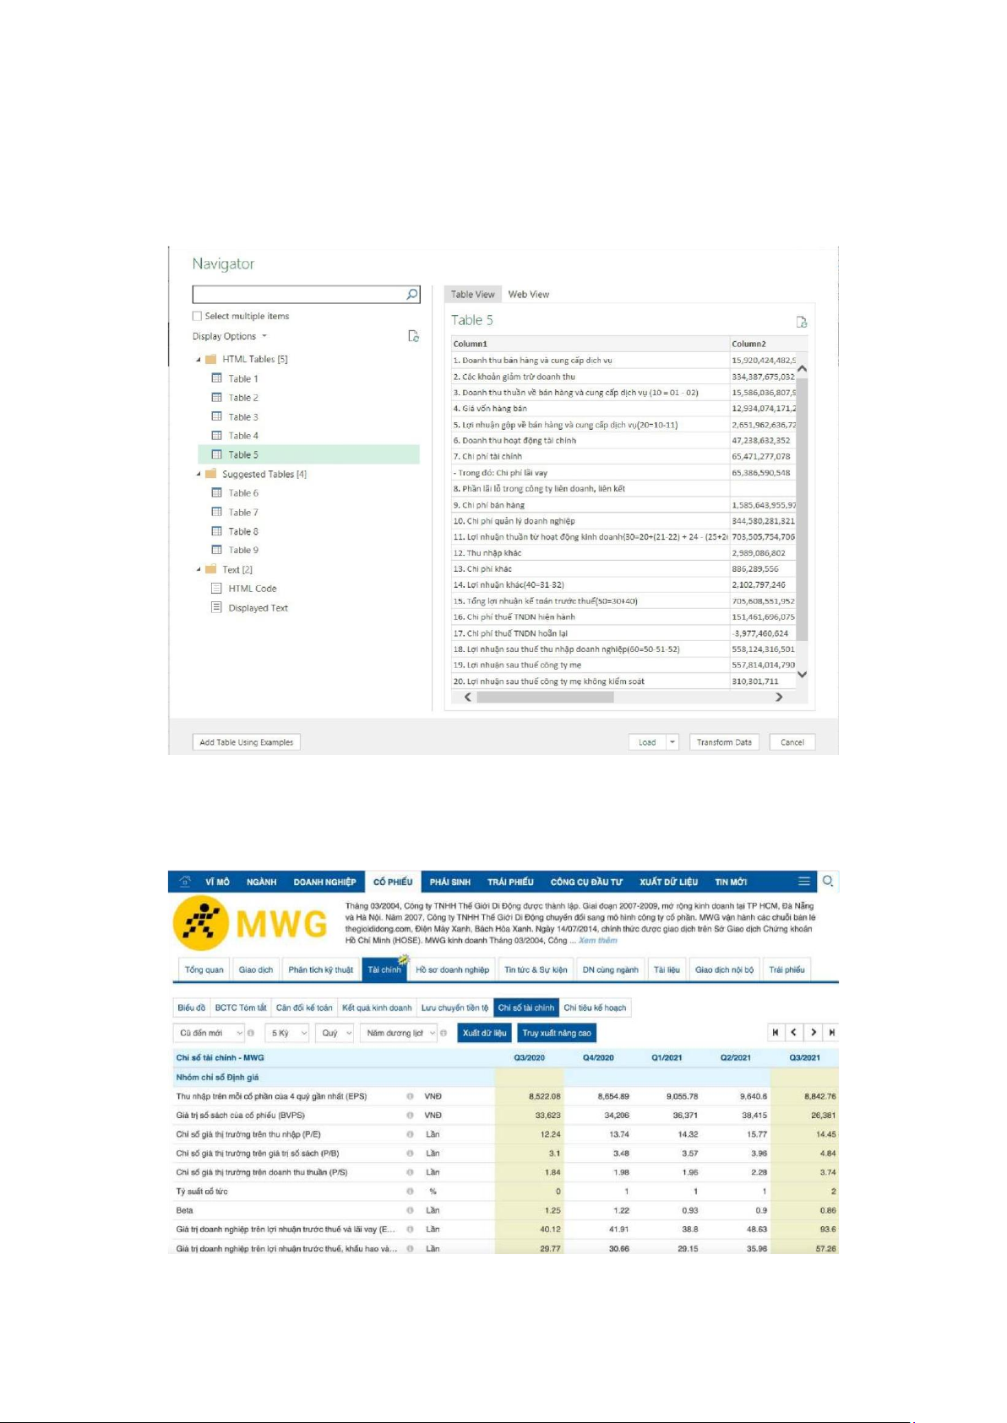The width and height of the screenshot is (1007, 1423).
Task: Click the website search magnifier icon
Action: (x=828, y=881)
